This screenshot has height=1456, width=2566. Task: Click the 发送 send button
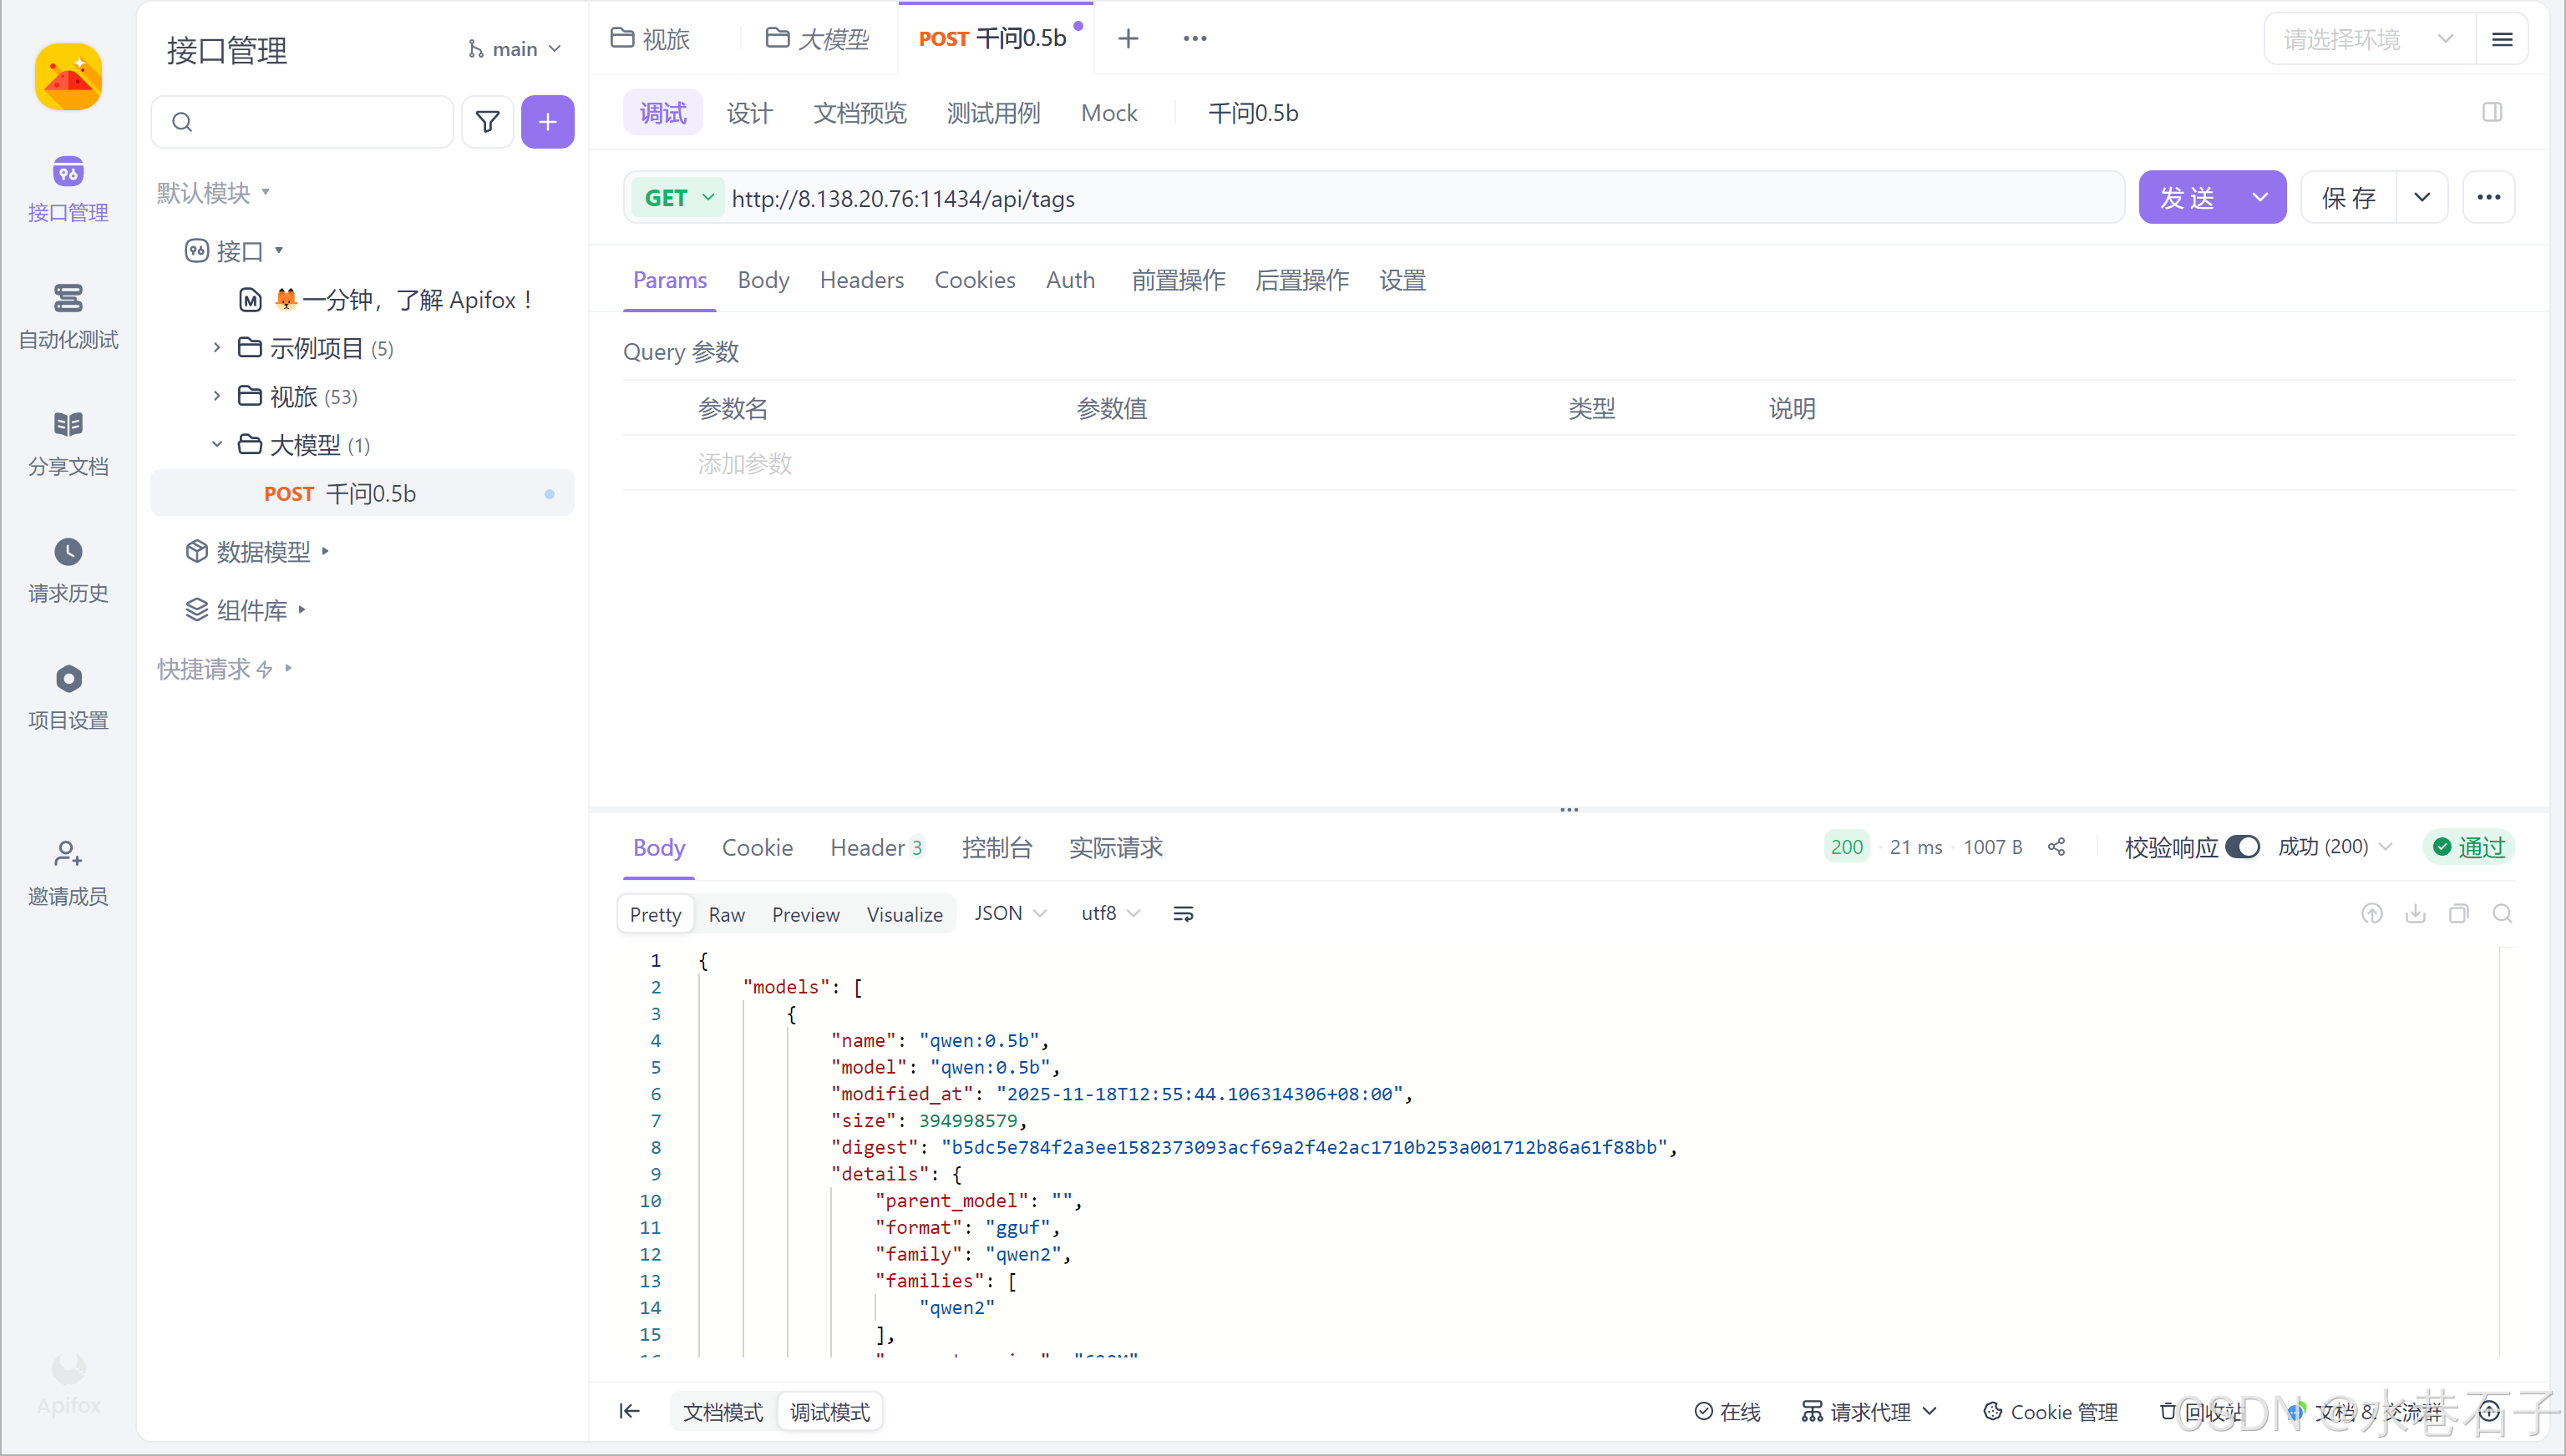[x=2188, y=197]
